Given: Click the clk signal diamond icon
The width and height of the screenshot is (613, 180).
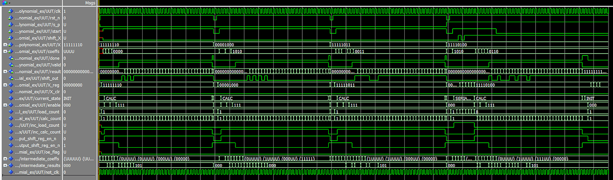Looking at the screenshot, I should click(x=11, y=11).
